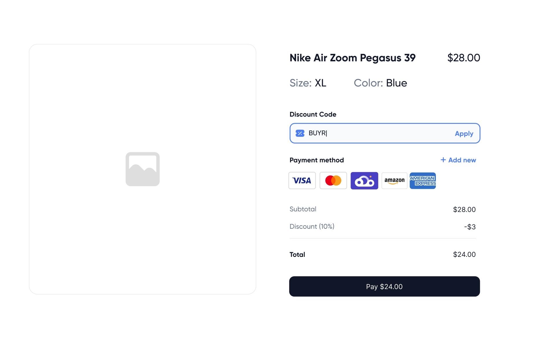Click the plus icon beside Add new
Image resolution: width=543 pixels, height=339 pixels.
443,160
